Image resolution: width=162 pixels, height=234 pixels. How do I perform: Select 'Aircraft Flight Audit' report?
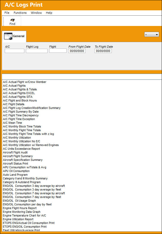point(15,153)
